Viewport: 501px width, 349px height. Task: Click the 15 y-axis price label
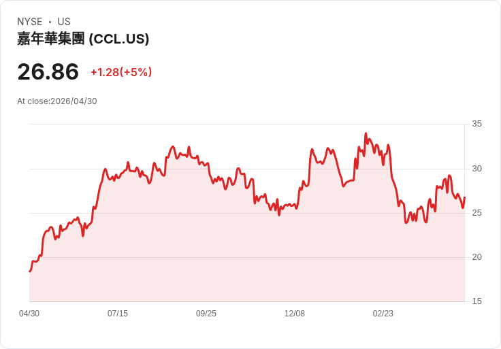coord(476,301)
